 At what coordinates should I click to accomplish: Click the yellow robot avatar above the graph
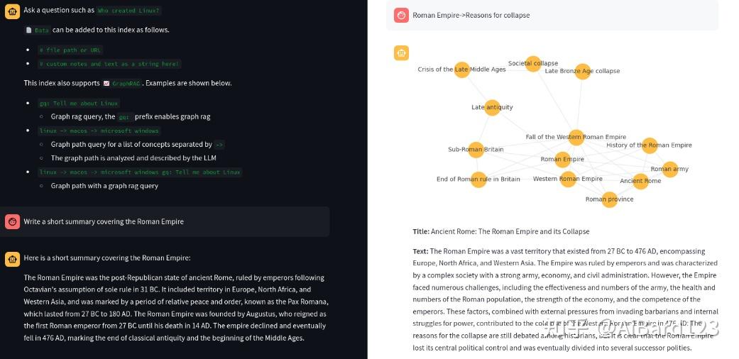pos(402,53)
